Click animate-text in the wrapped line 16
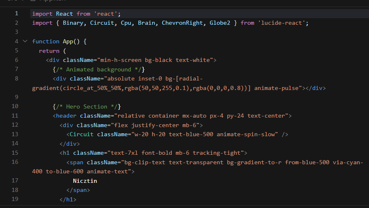369x208 pixels. (x=107, y=171)
